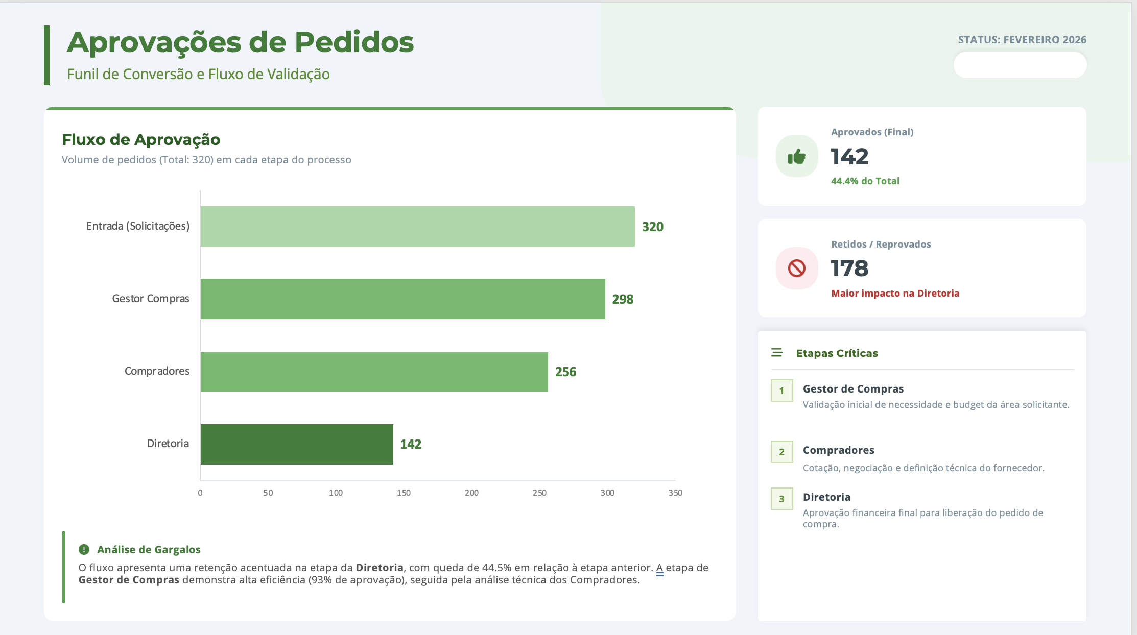Image resolution: width=1137 pixels, height=635 pixels.
Task: Click the Diretoria axis label in chart
Action: (x=168, y=444)
